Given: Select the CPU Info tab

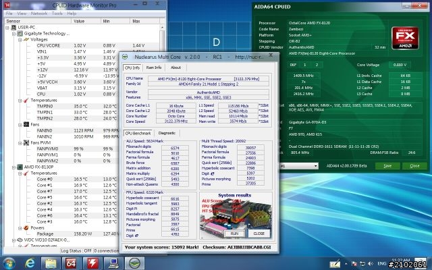Looking at the screenshot, I should click(x=132, y=67).
